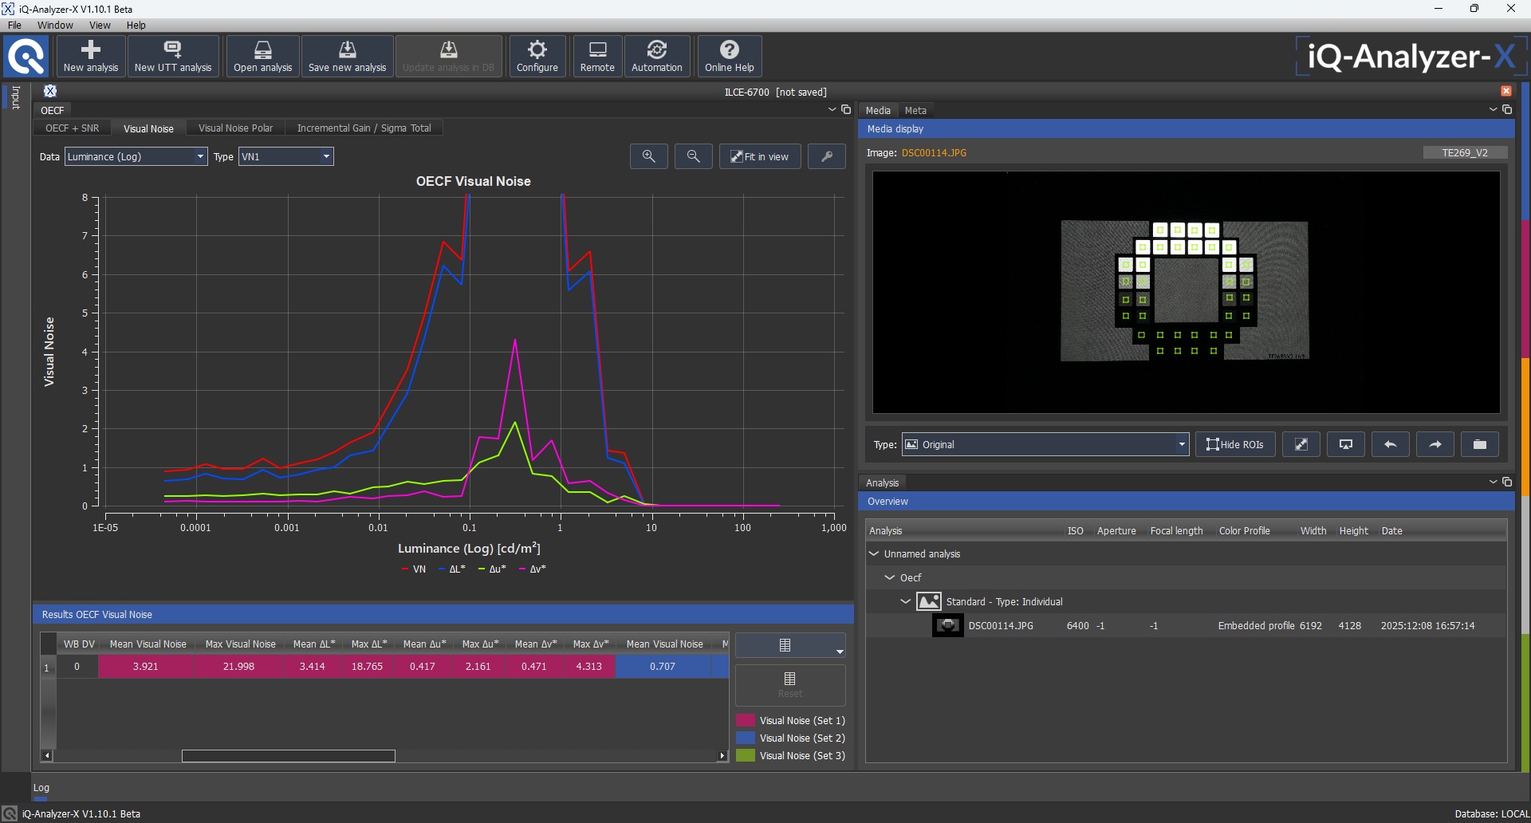Click the results table horizontal scrollbar handle
This screenshot has width=1531, height=823.
point(289,756)
